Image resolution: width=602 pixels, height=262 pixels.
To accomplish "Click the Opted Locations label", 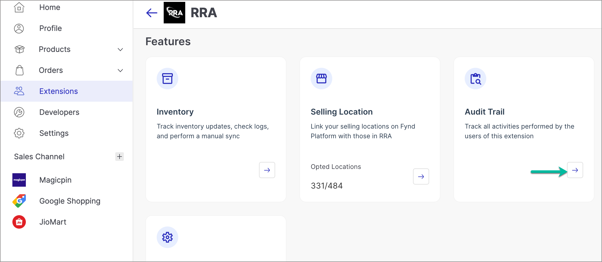I will [336, 167].
